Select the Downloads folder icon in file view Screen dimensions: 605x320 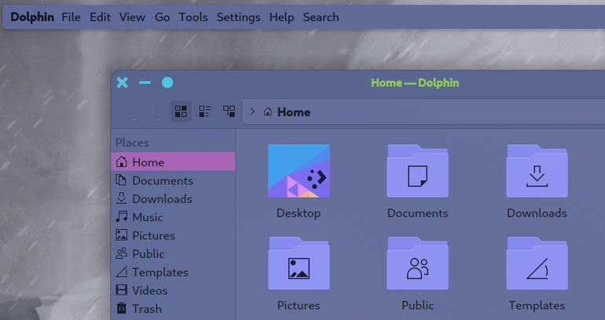point(537,171)
